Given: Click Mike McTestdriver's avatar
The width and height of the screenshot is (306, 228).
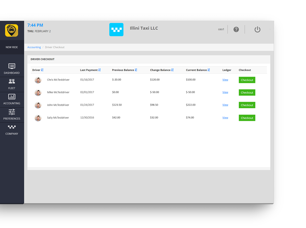Looking at the screenshot, I should click(x=38, y=93).
